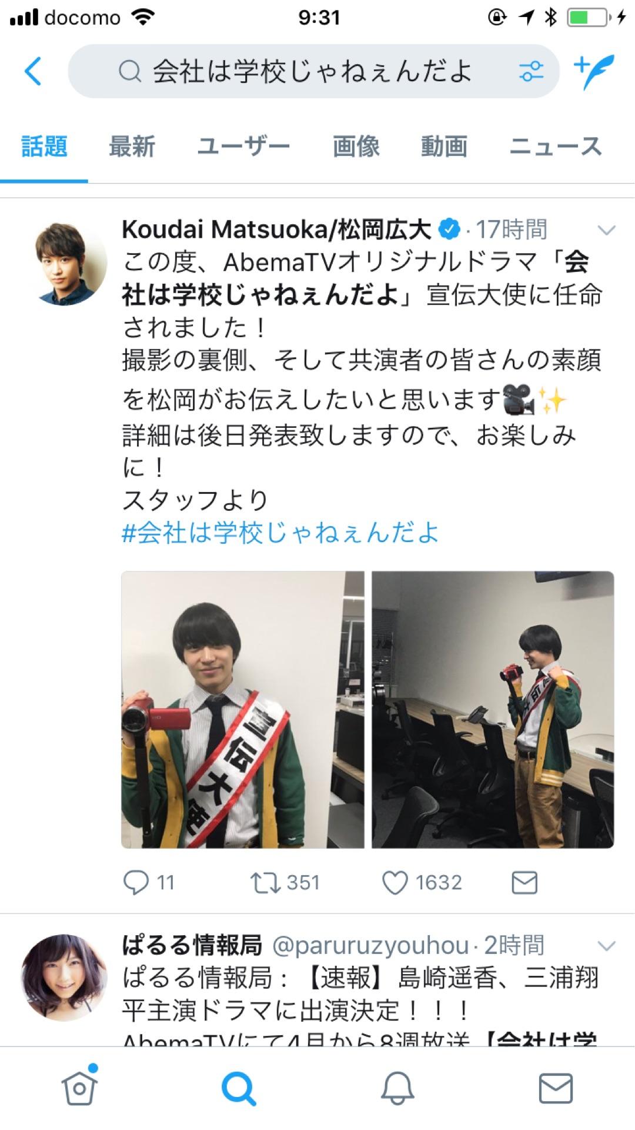This screenshot has width=635, height=1130.
Task: Open the ニュース tab
Action: (556, 146)
